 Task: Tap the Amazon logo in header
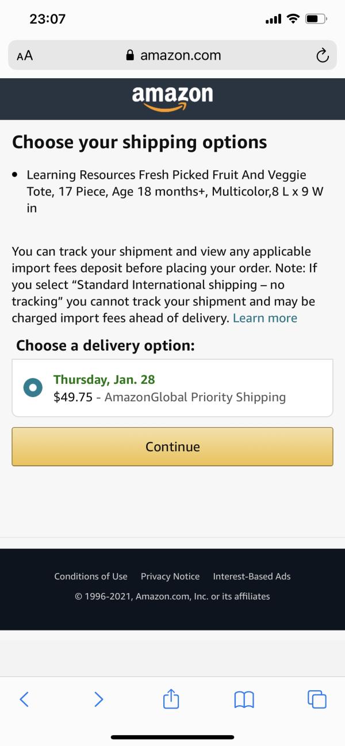pyautogui.click(x=172, y=98)
